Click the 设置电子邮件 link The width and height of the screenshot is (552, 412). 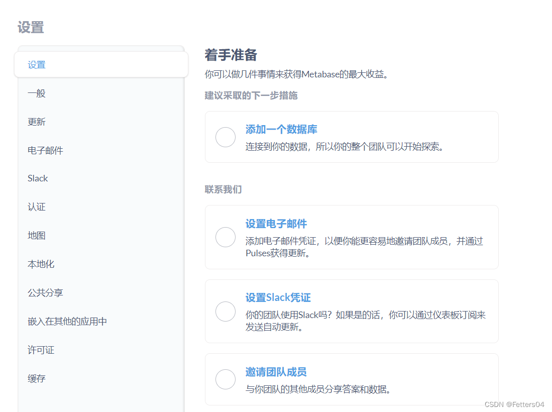click(x=276, y=224)
